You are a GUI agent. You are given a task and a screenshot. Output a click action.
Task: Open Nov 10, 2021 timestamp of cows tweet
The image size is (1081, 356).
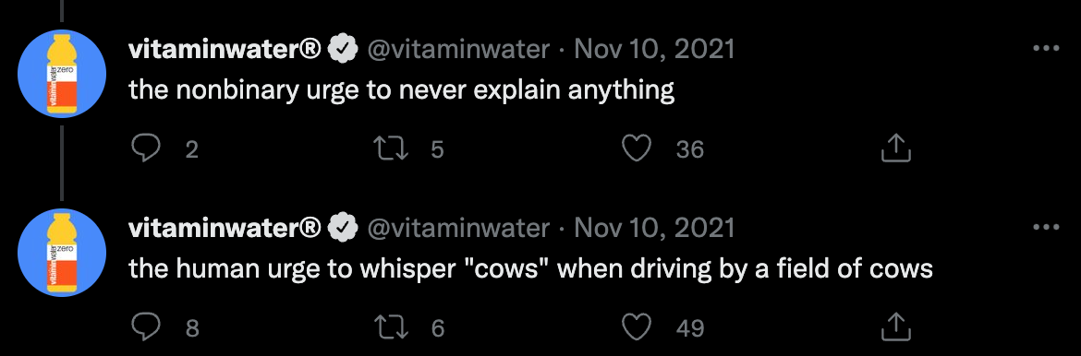[x=654, y=227]
